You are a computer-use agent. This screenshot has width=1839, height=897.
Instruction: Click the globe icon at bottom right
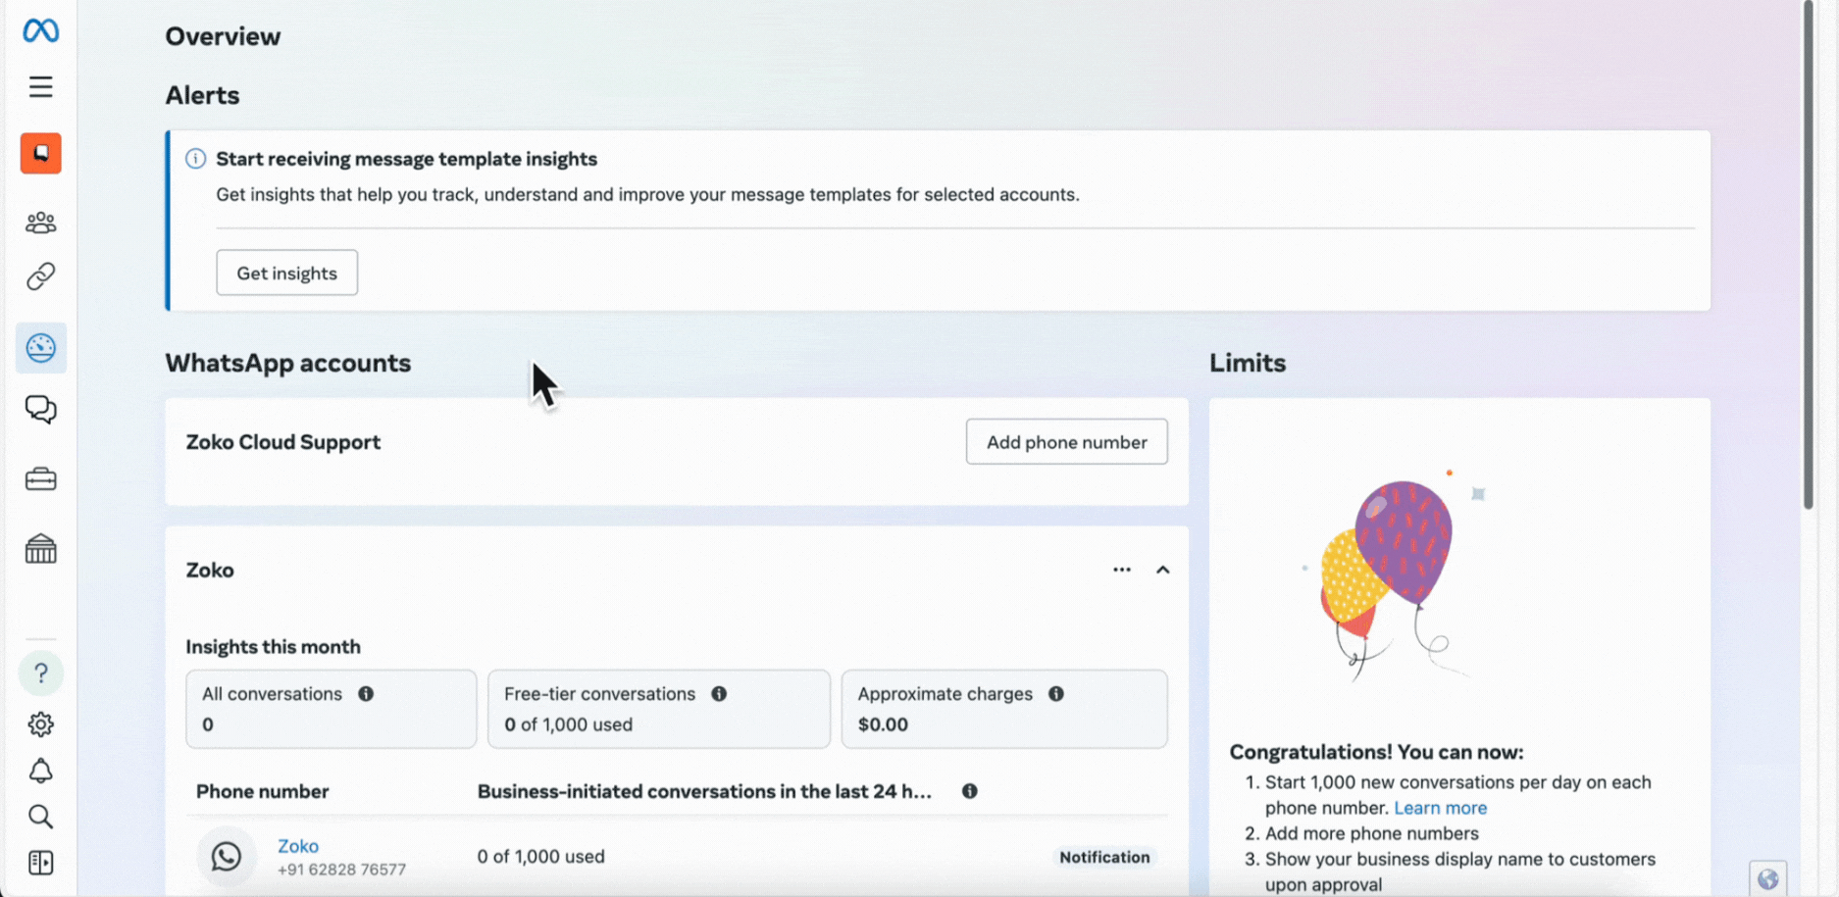point(1768,879)
